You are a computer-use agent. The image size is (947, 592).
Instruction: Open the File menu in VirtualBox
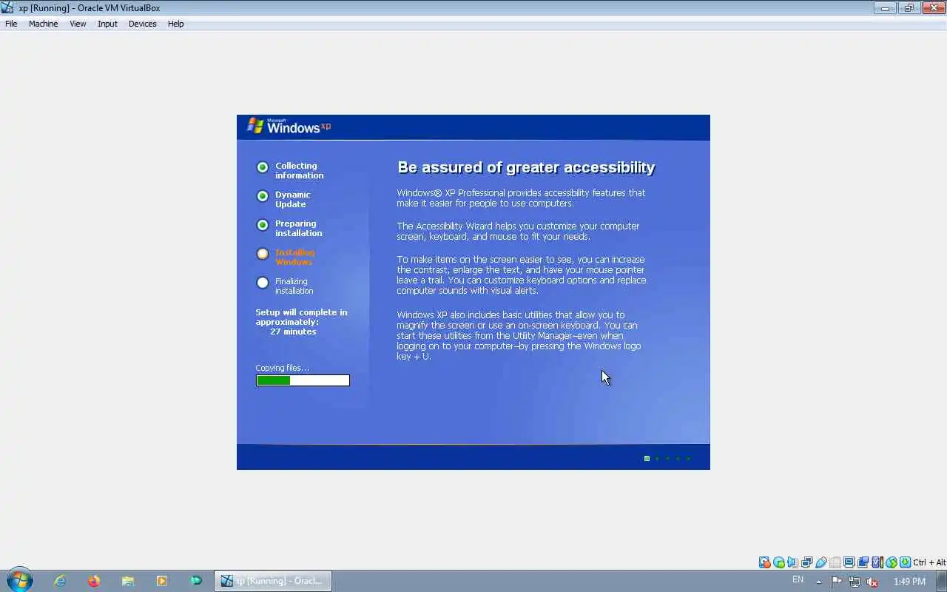(x=11, y=24)
